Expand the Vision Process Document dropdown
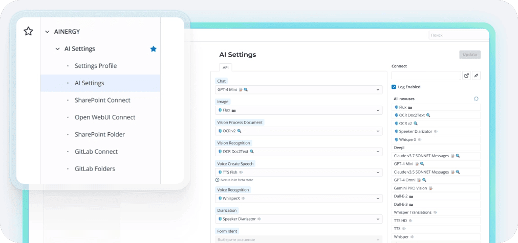 coord(298,131)
